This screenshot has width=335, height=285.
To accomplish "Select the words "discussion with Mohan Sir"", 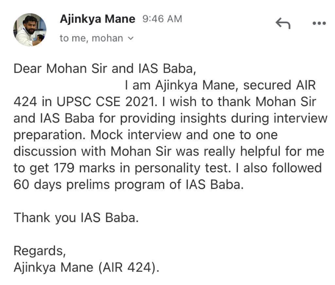I will point(93,151).
